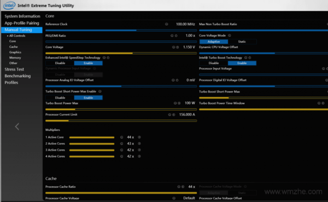328x202 pixels.
Task: Open the info icon for Enhanced Intel SpeedStep Technology
Action: 104,57
